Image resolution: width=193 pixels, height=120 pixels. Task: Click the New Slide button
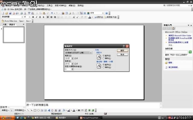pos(110,17)
